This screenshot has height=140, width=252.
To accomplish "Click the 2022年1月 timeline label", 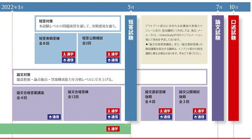I will point(12,7).
